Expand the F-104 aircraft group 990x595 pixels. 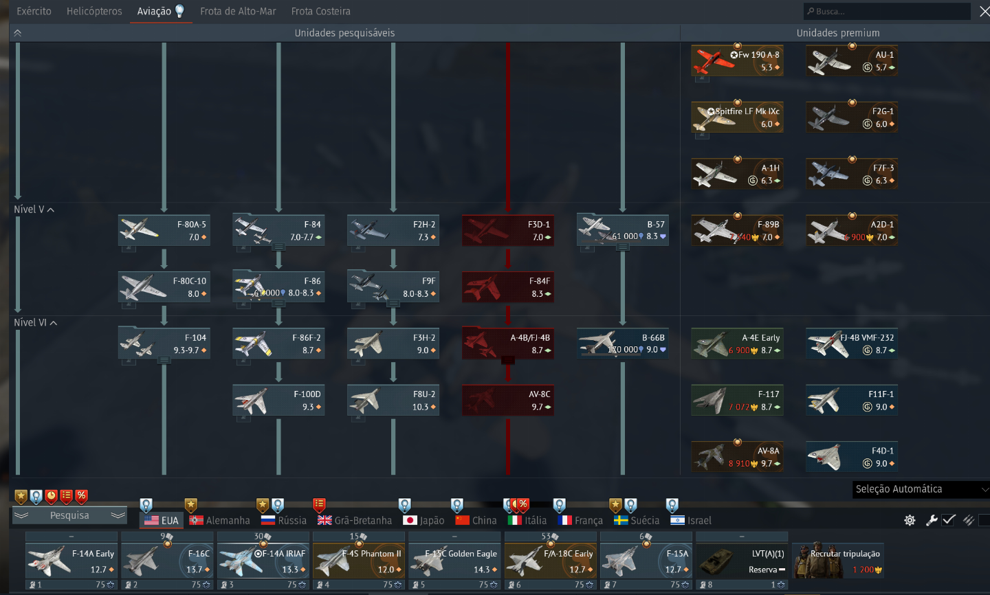[164, 359]
